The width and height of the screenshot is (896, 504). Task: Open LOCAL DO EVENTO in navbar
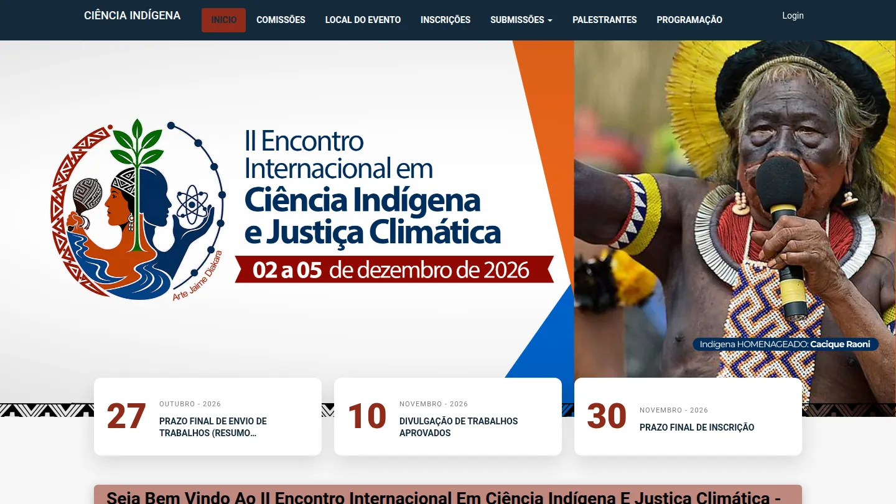coord(363,20)
